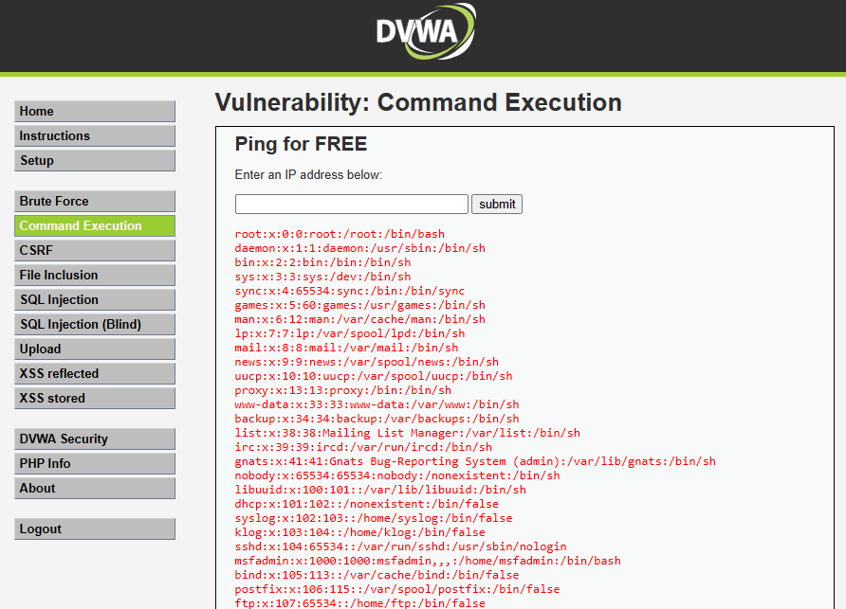Viewport: 846px width, 609px height.
Task: Go to the Instructions page
Action: tap(95, 136)
